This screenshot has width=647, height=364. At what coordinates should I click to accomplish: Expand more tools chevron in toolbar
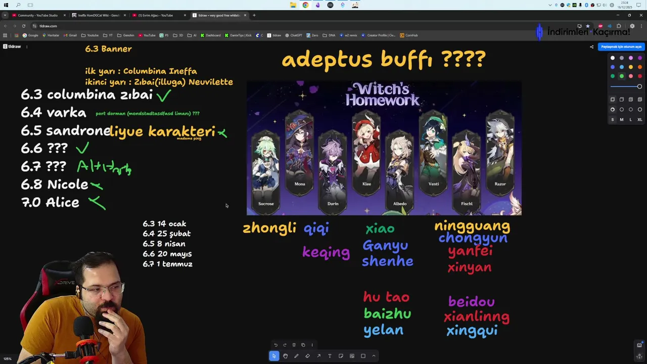(x=374, y=356)
